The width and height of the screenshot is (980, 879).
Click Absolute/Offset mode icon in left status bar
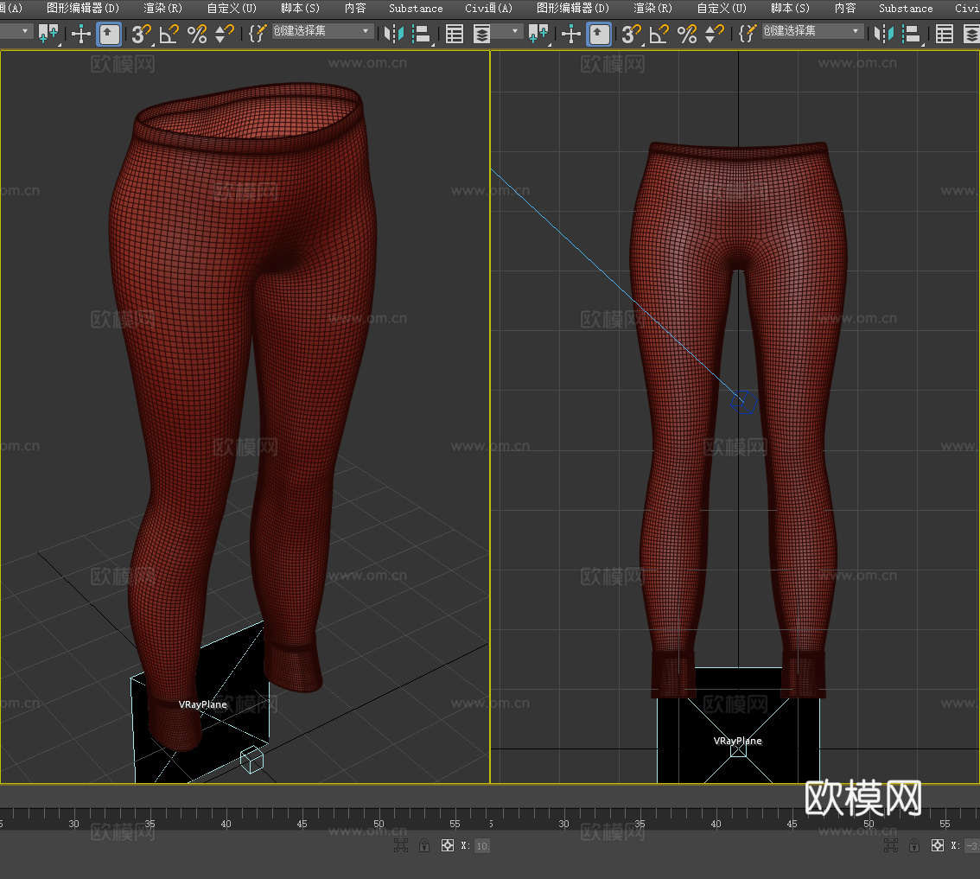point(448,846)
